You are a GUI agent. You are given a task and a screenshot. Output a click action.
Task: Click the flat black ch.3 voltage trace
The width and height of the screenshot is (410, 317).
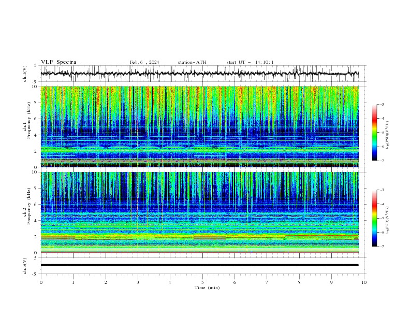[199, 265]
